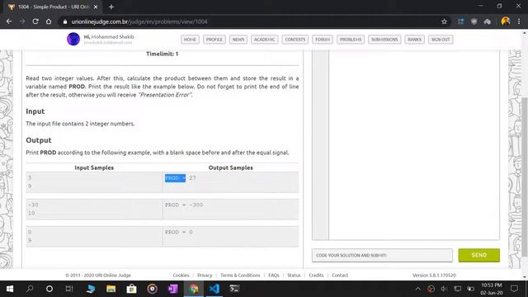Switch to Chrome in the taskbar
The width and height of the screenshot is (528, 297).
click(194, 289)
